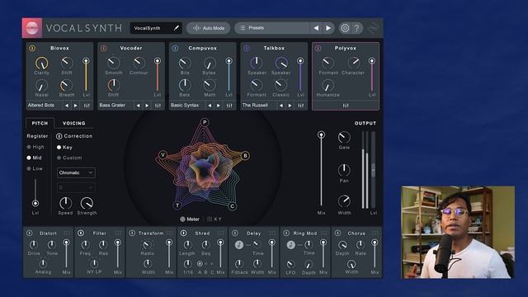The image size is (528, 297).
Task: Click the NY LP filter type label
Action: 94,271
